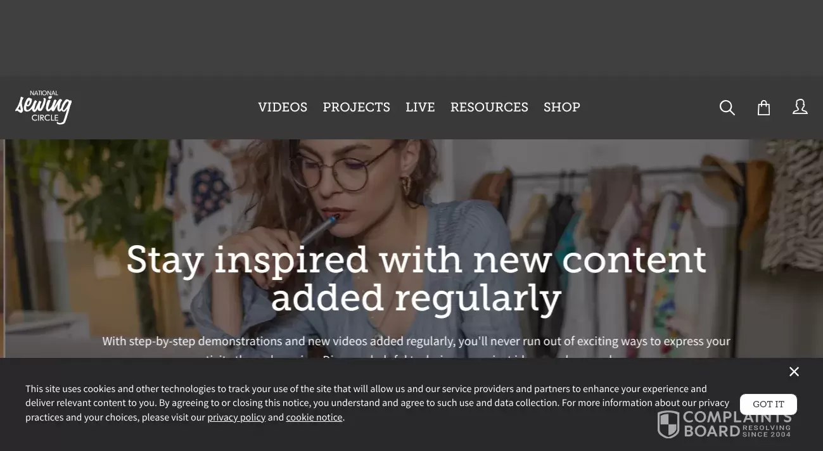
Task: Follow the privacy policy link
Action: coord(236,417)
